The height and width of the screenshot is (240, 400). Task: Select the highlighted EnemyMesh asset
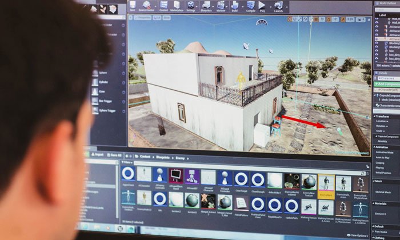point(326,186)
